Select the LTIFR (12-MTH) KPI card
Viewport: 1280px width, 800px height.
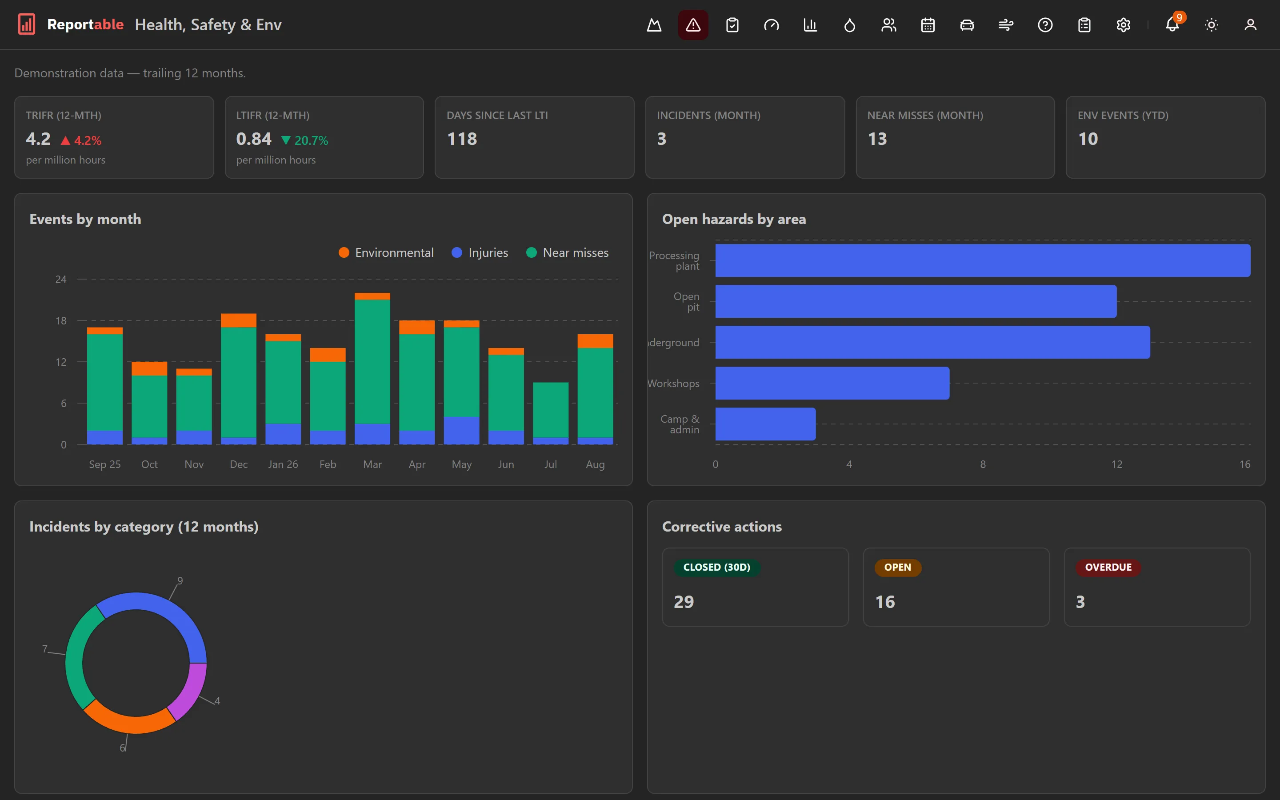pos(324,137)
